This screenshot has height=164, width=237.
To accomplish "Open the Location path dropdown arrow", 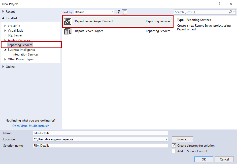I will pyautogui.click(x=166, y=139).
